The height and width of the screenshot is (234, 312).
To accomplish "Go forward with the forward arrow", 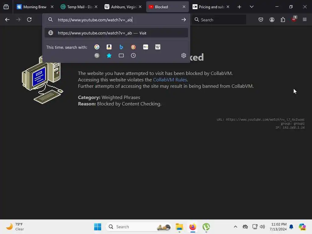I will 18,19.
